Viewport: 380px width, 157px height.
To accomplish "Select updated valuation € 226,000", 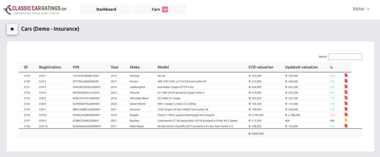I will point(292,81).
